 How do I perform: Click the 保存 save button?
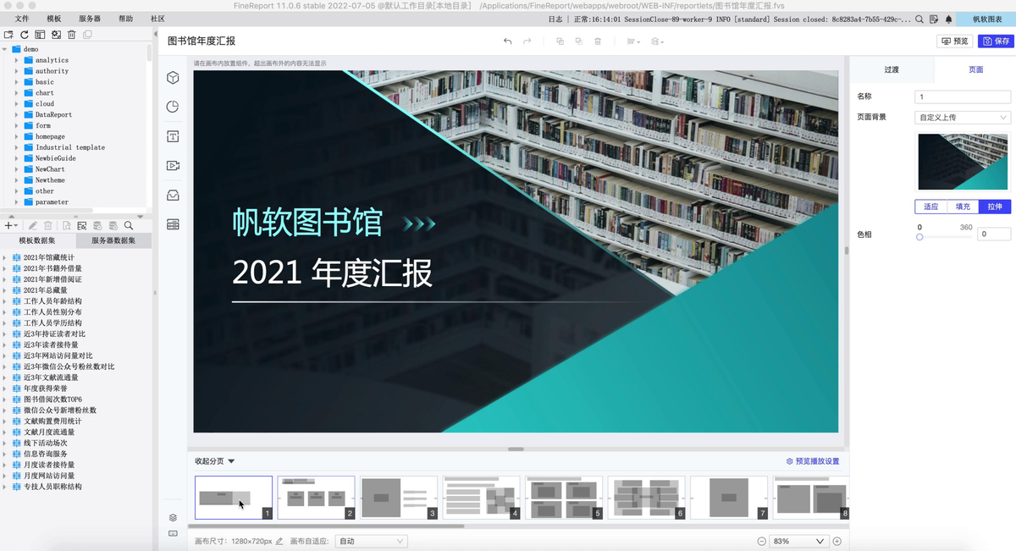[996, 41]
